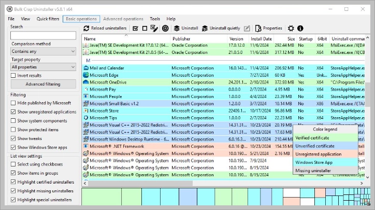Open settings via the gear icon

point(291,28)
